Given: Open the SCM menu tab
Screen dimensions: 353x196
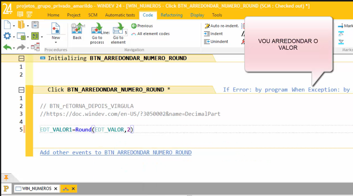Looking at the screenshot, I should point(93,15).
